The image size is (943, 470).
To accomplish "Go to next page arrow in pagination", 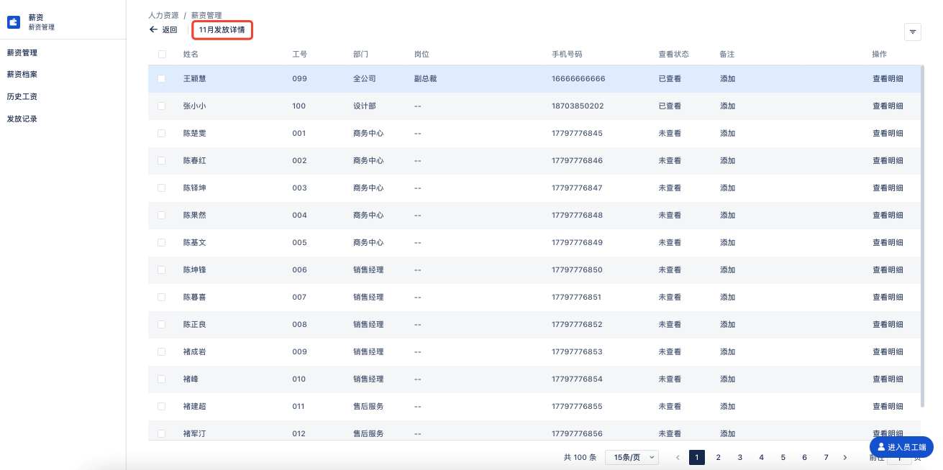I will 845,457.
